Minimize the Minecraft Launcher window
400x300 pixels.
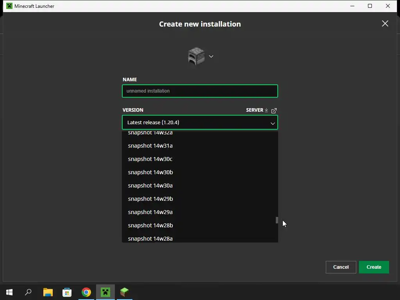tap(352, 6)
